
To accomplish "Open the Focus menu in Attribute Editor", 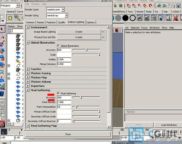I will pos(144,28).
